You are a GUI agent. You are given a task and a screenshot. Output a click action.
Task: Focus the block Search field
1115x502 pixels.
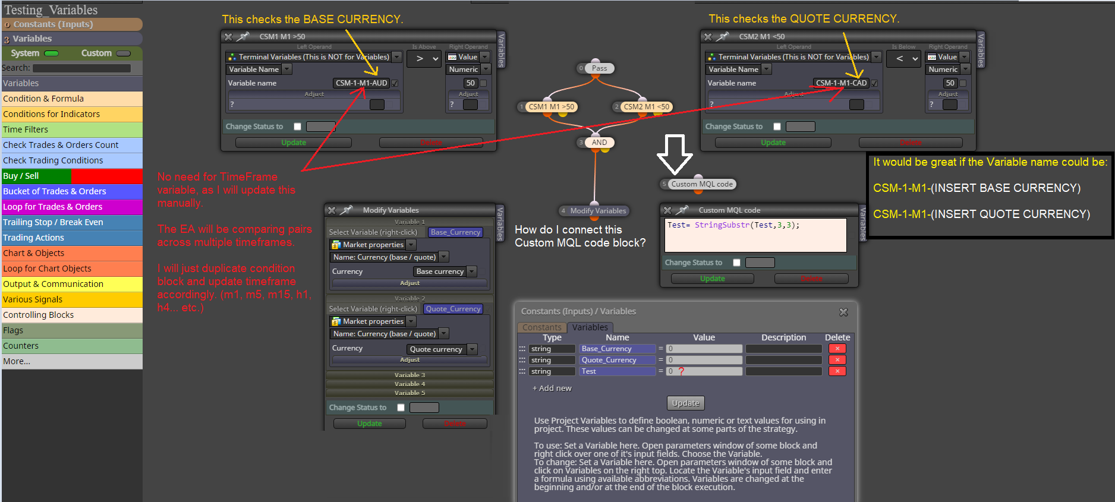coord(81,68)
